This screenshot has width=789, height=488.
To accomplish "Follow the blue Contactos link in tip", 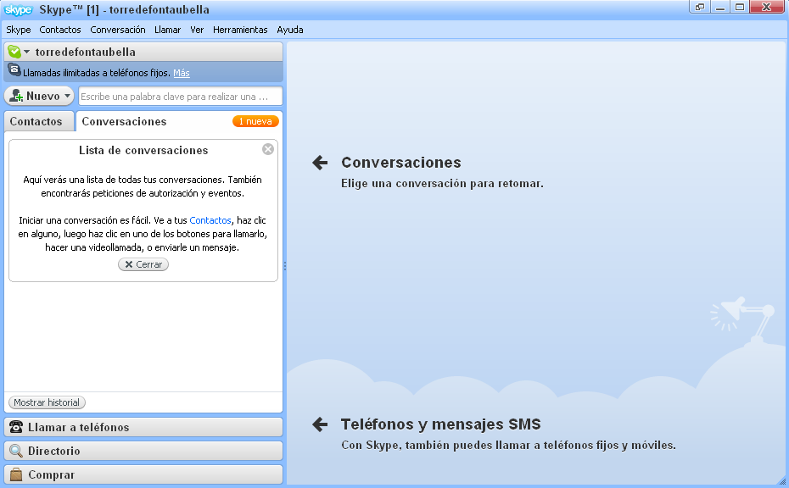I will tap(210, 220).
